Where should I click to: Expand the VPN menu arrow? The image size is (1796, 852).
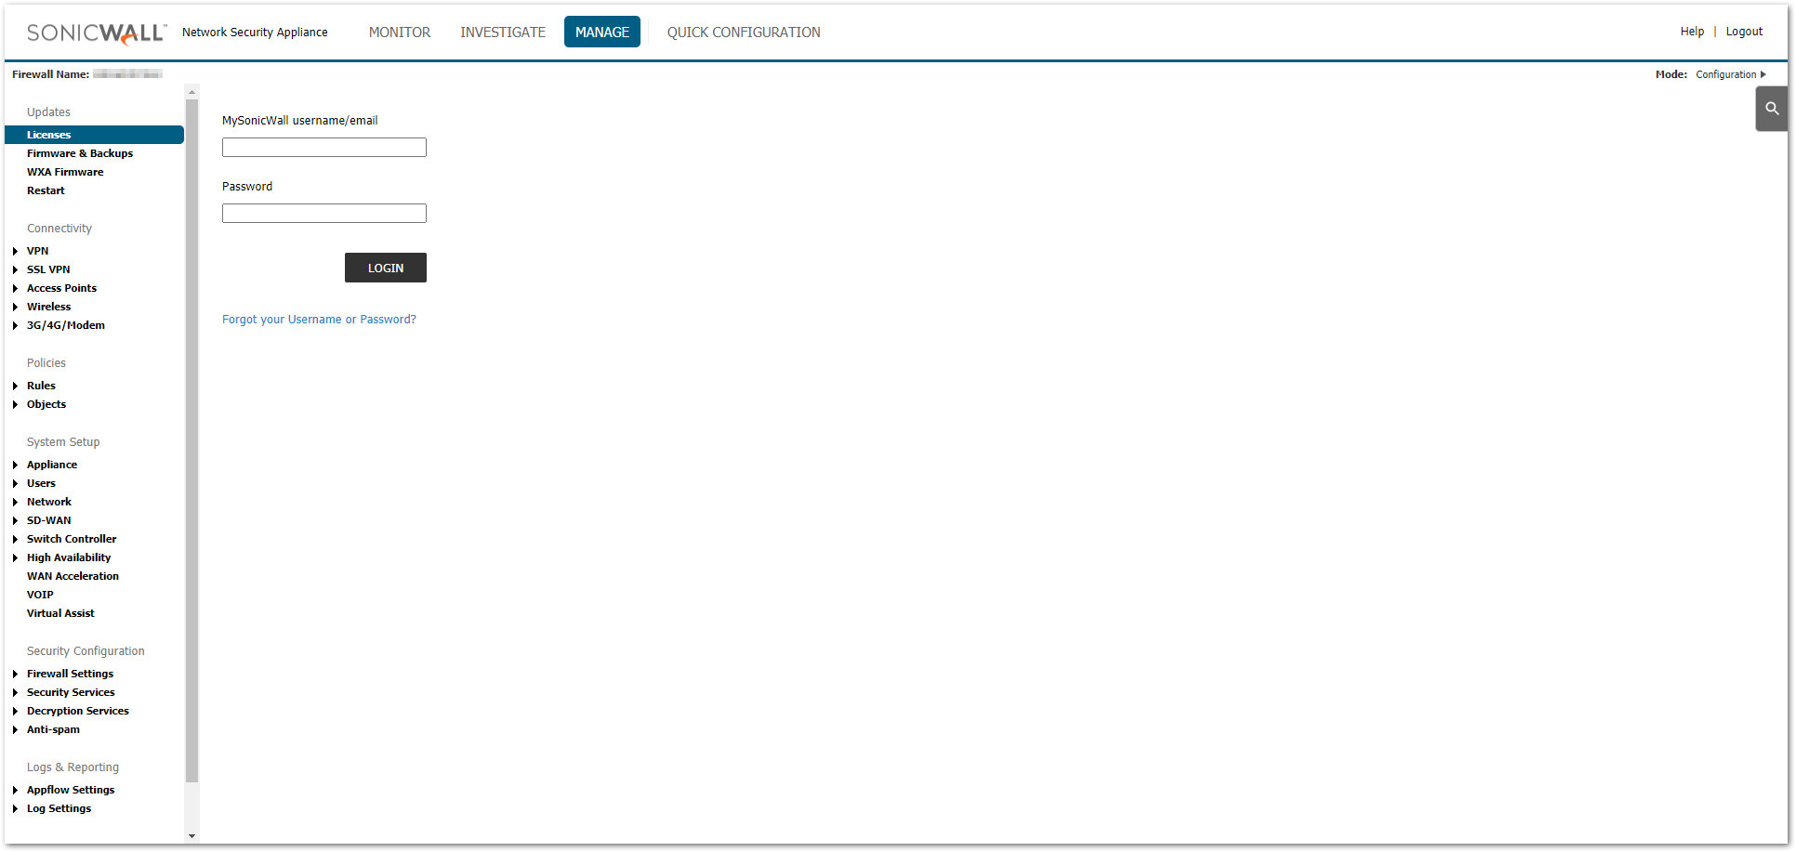(16, 251)
